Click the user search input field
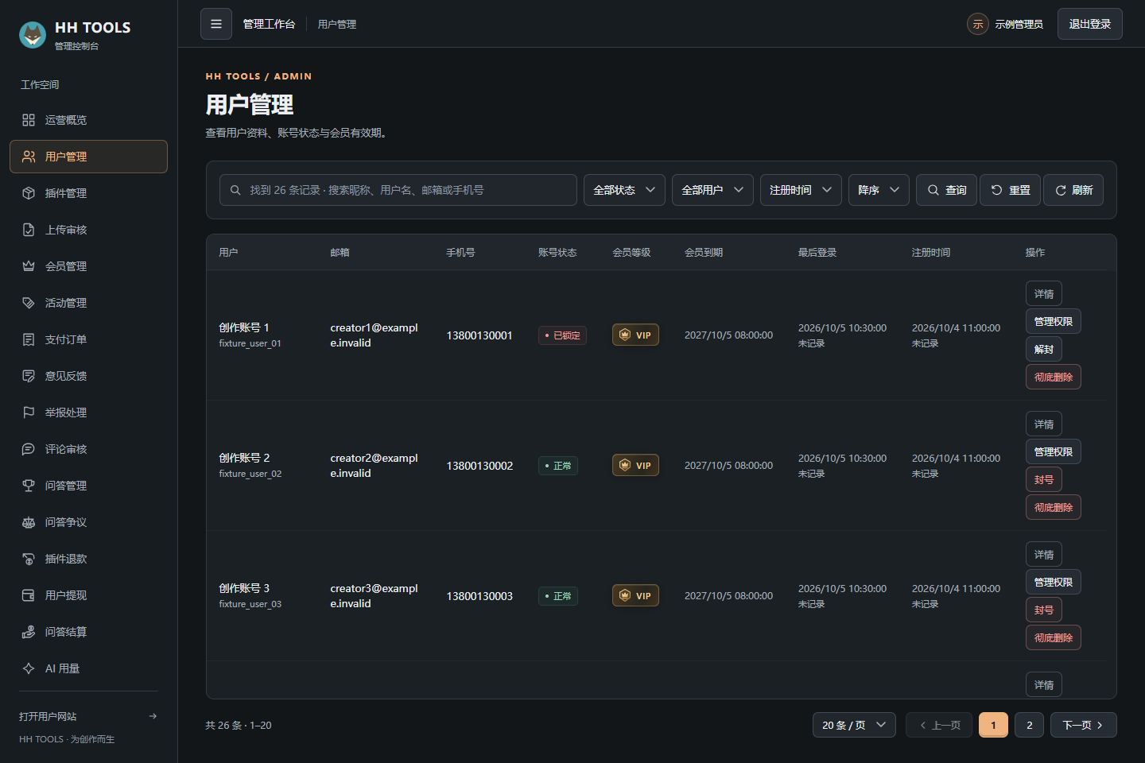 click(398, 190)
